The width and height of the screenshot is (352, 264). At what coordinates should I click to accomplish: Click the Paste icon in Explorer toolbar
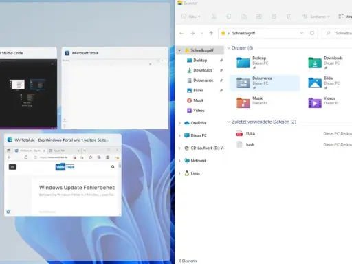coord(244,16)
